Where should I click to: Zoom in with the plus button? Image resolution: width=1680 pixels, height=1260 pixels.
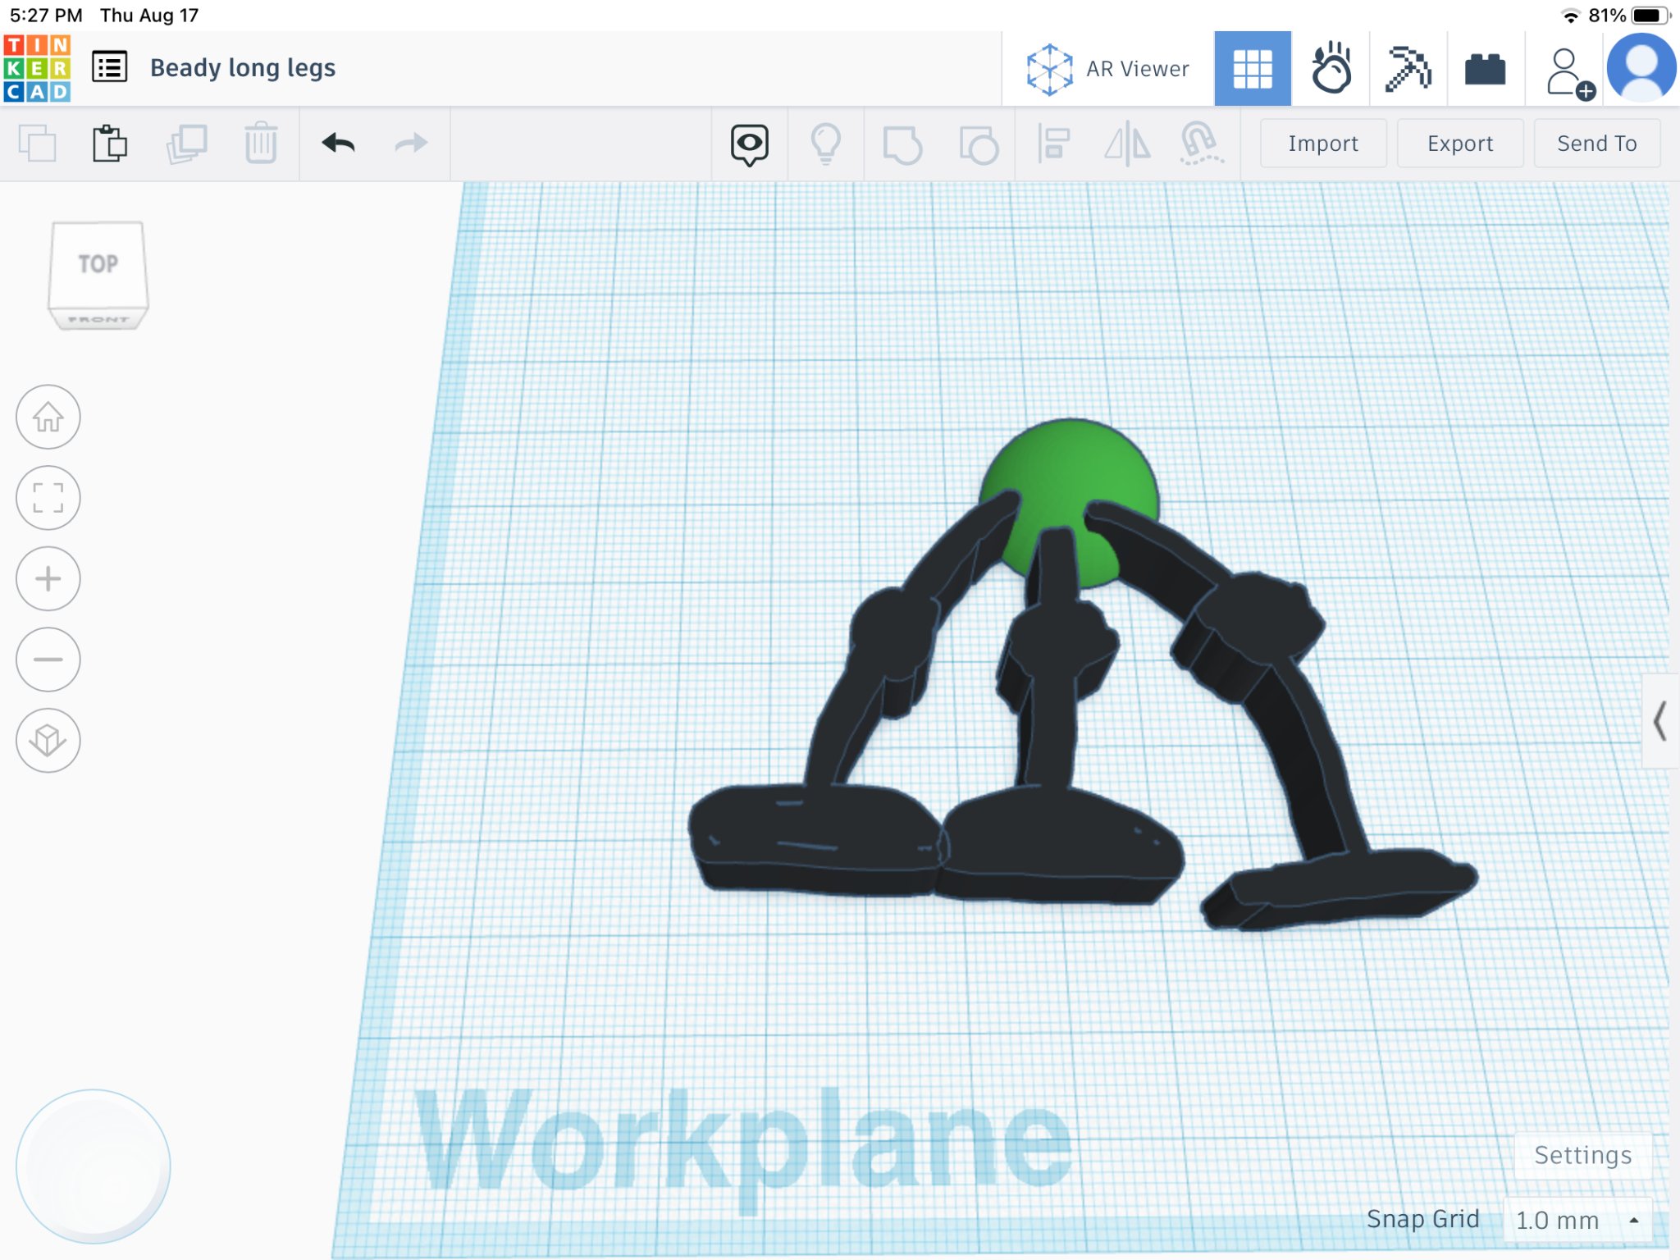click(48, 578)
